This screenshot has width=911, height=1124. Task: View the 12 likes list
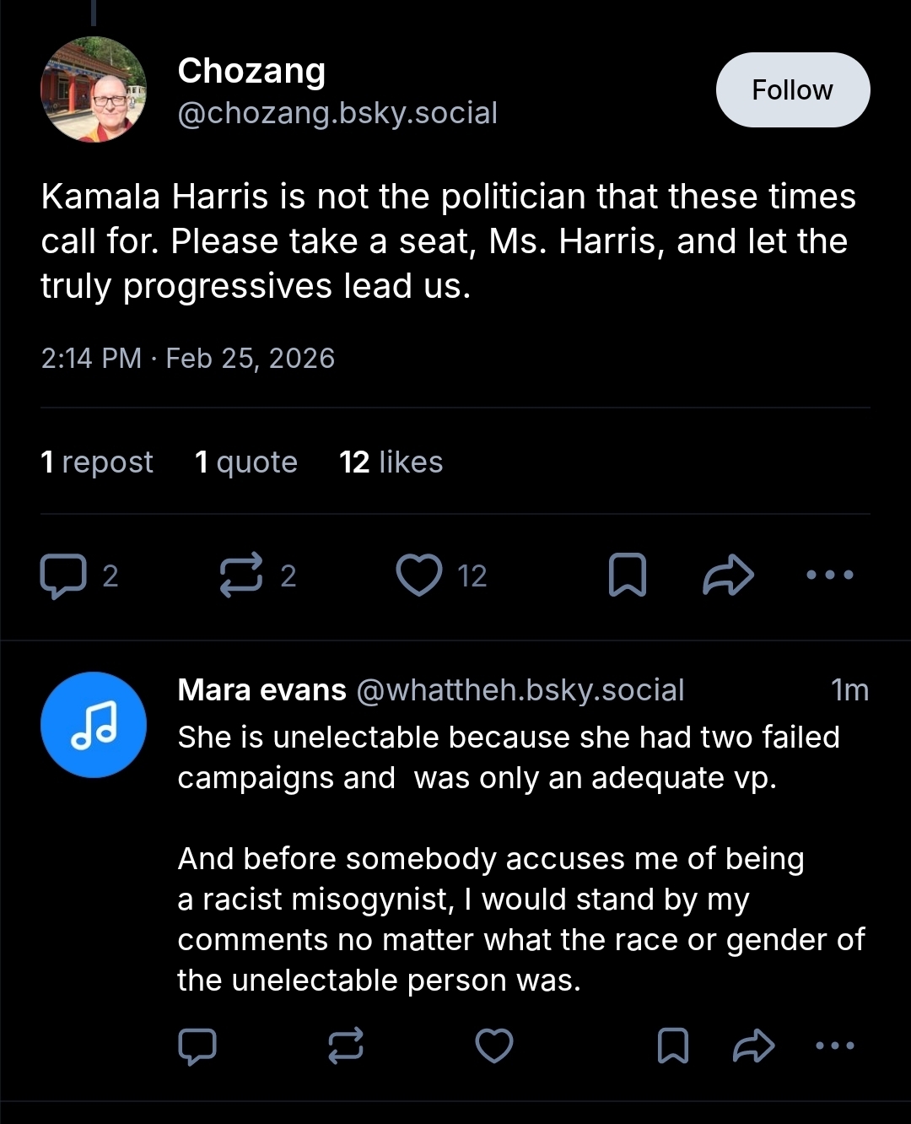click(x=391, y=462)
